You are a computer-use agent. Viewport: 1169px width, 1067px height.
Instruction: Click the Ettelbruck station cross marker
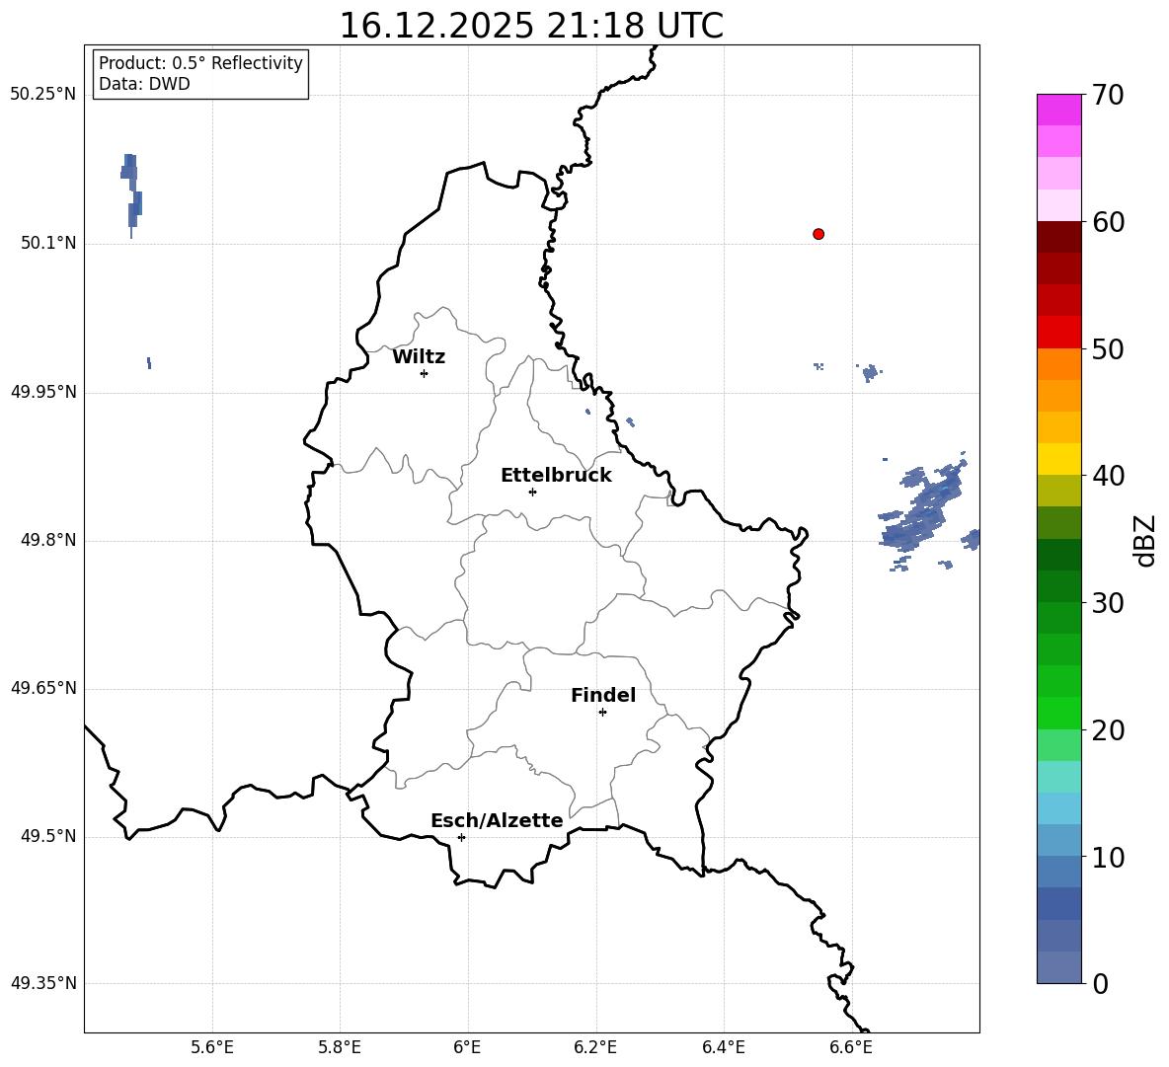(x=532, y=492)
